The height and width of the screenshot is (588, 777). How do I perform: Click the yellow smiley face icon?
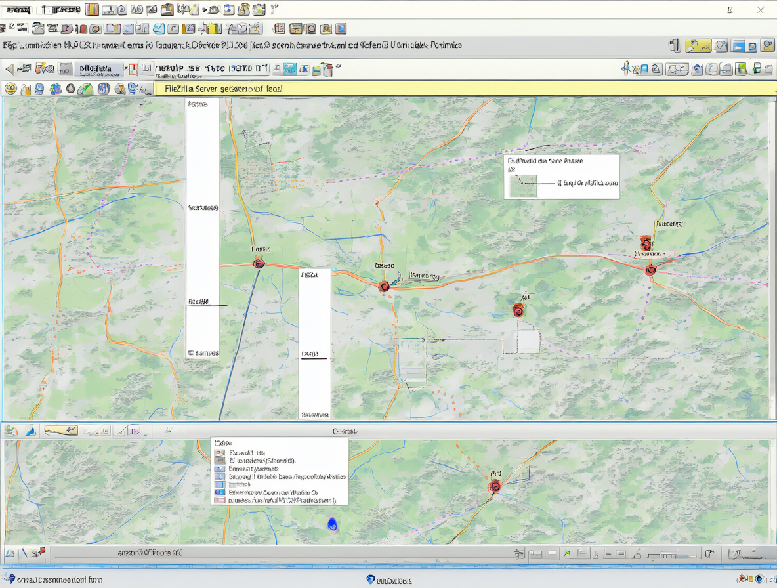click(11, 89)
